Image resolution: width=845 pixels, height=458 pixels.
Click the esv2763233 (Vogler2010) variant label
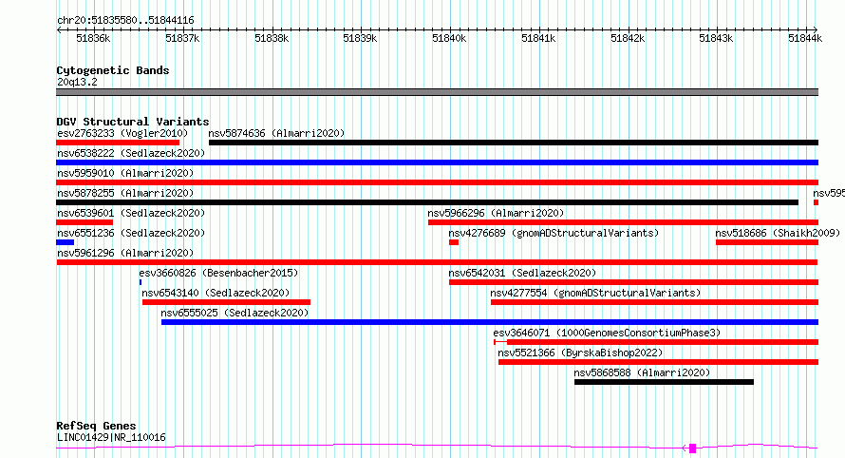coord(122,133)
